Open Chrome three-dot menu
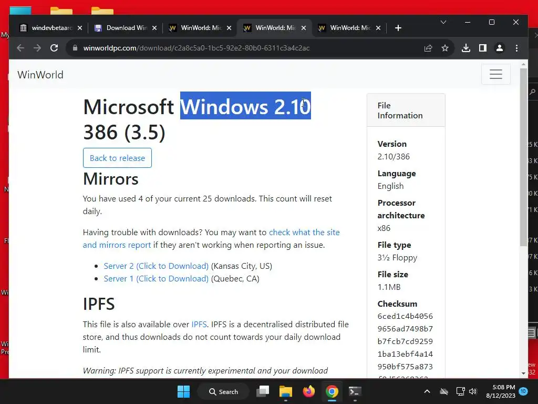The image size is (538, 404). click(x=517, y=48)
